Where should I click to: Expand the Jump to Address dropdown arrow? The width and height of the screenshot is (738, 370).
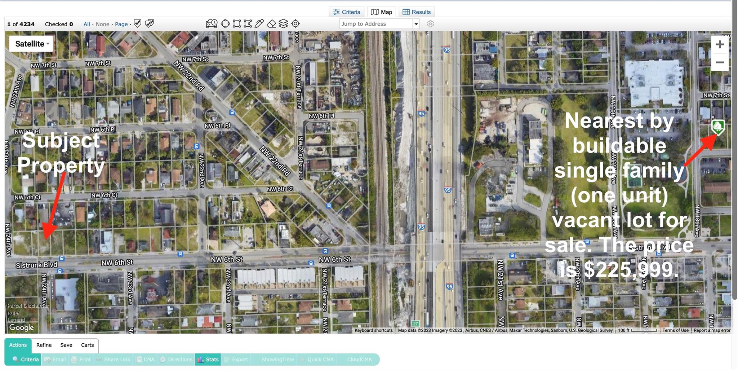click(416, 24)
